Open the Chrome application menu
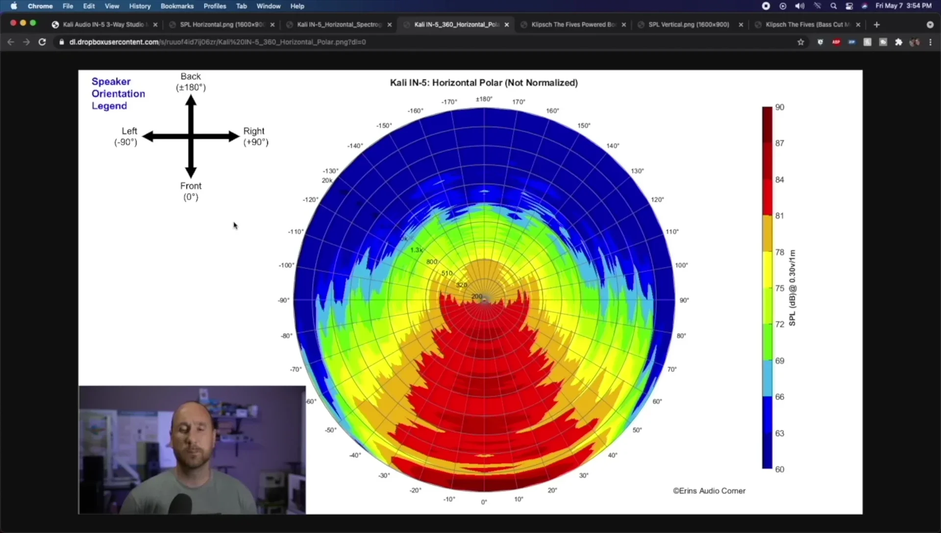 (x=40, y=6)
